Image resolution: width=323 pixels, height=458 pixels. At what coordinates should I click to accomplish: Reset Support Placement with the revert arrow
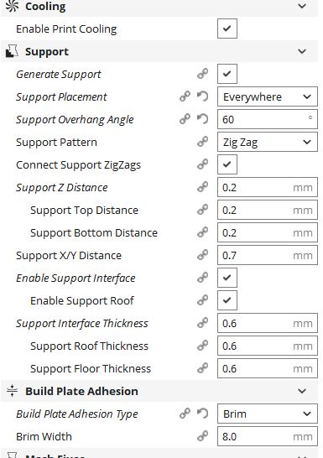[x=202, y=96]
